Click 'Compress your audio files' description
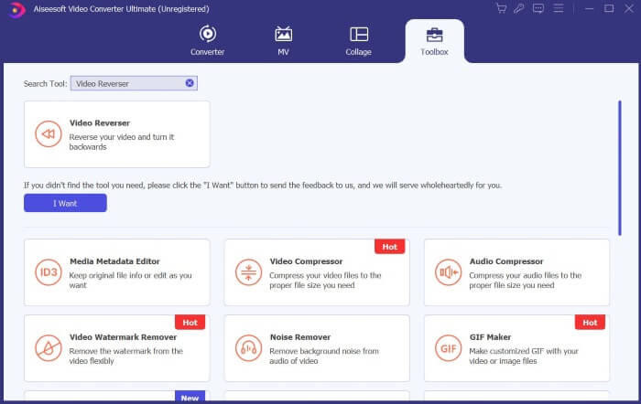Image resolution: width=641 pixels, height=404 pixels. point(526,280)
